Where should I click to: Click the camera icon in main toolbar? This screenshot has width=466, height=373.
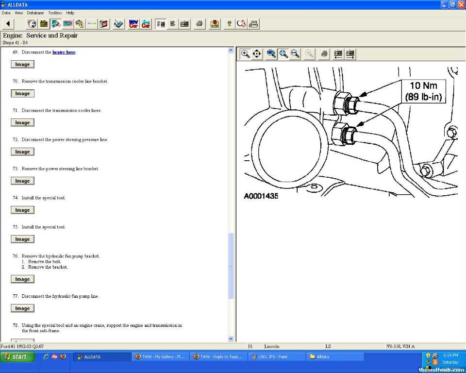(x=185, y=24)
